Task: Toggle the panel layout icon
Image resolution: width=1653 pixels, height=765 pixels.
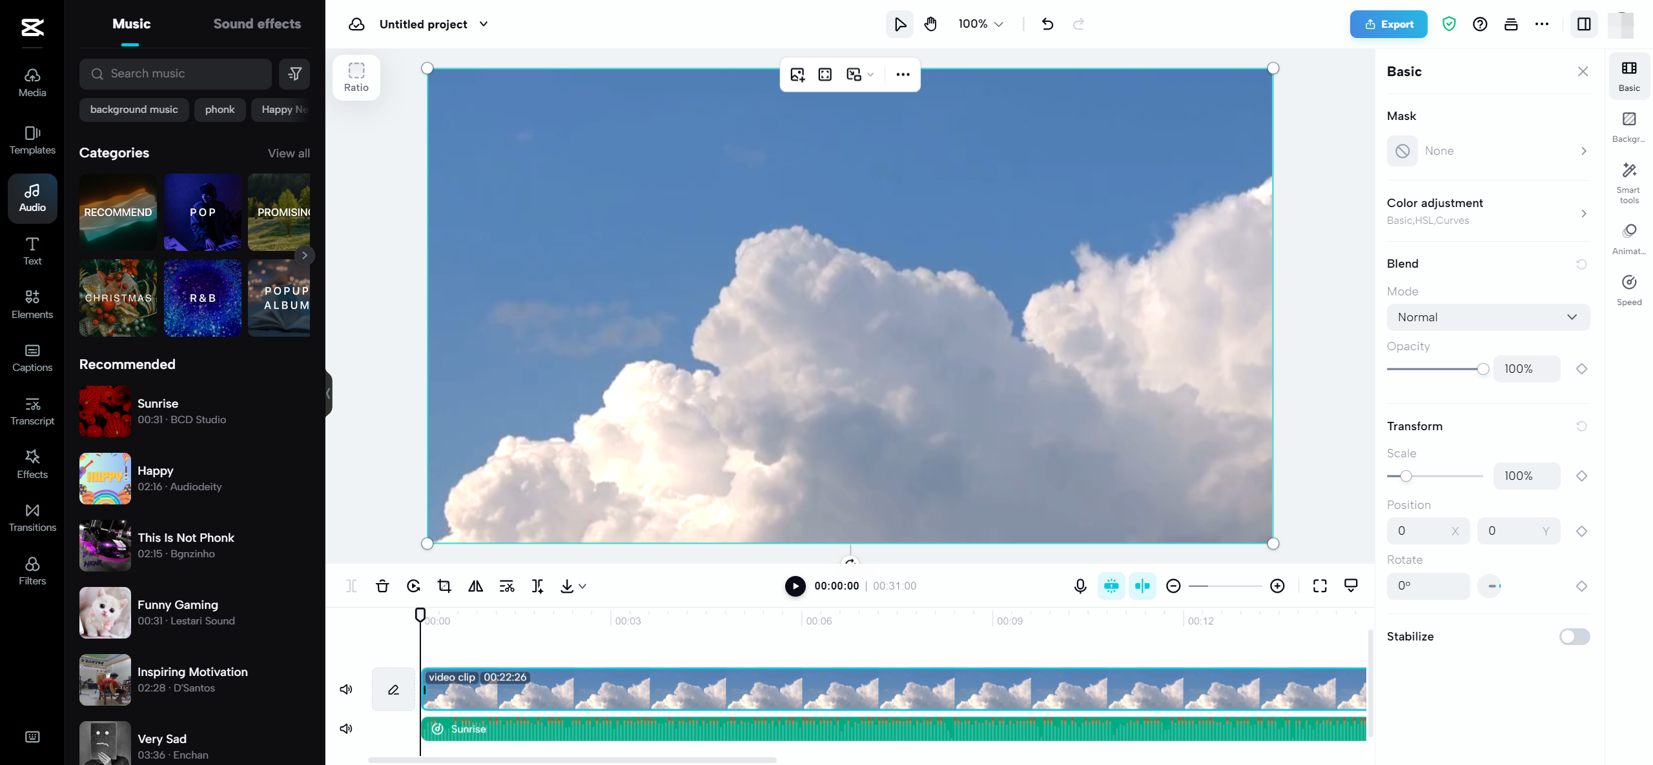Action: [x=1584, y=25]
